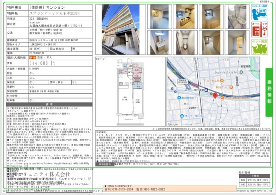Click the 特記事項 heading above the notes box
Image resolution: width=276 pixels, height=195 pixels.
pyautogui.click(x=101, y=132)
